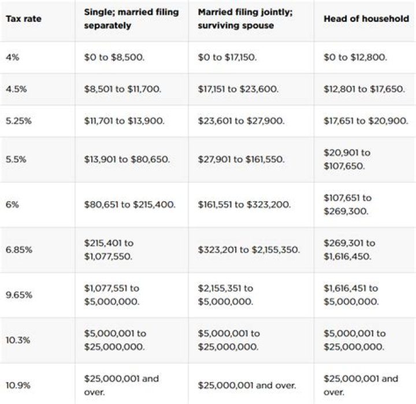Click the "$25,000,001 and over." jointly cell
This screenshot has height=404, width=416.
[x=247, y=385]
